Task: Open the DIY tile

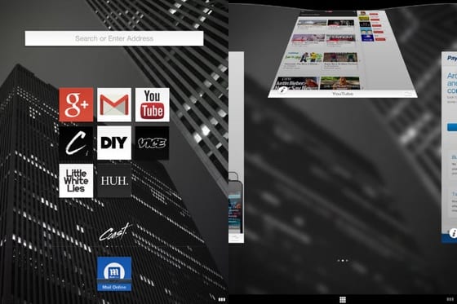Action: pyautogui.click(x=114, y=143)
